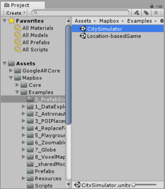The image size is (165, 189).
Task: Click the magnifier icon beside All Scripts
Action: [18, 50]
